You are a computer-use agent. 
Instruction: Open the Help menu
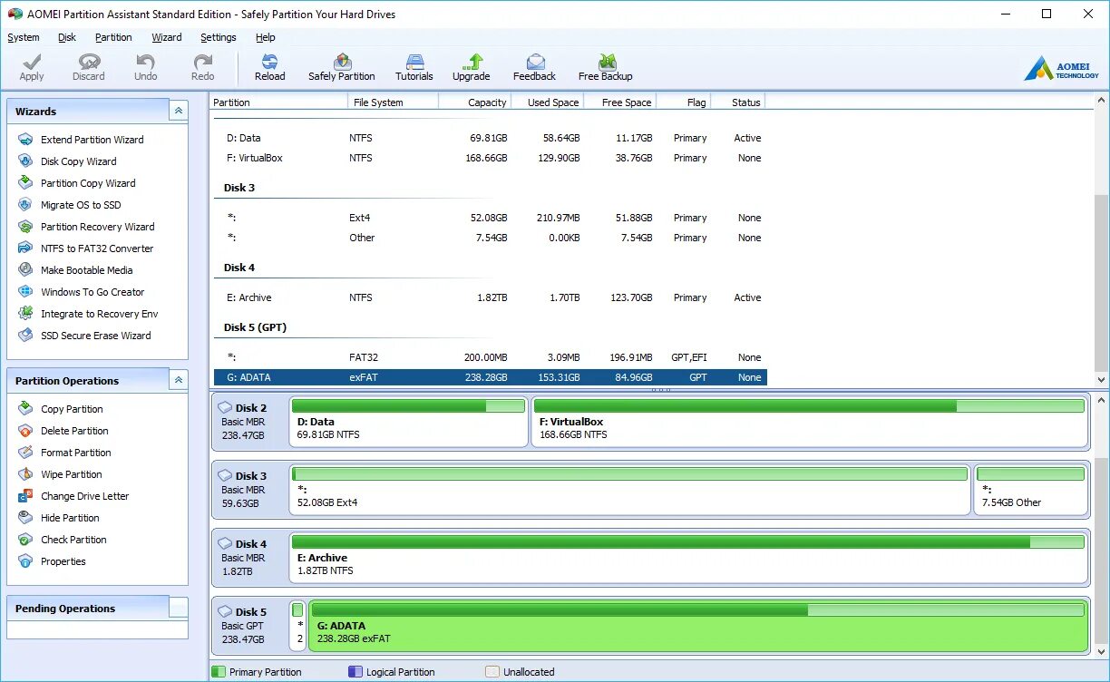266,37
